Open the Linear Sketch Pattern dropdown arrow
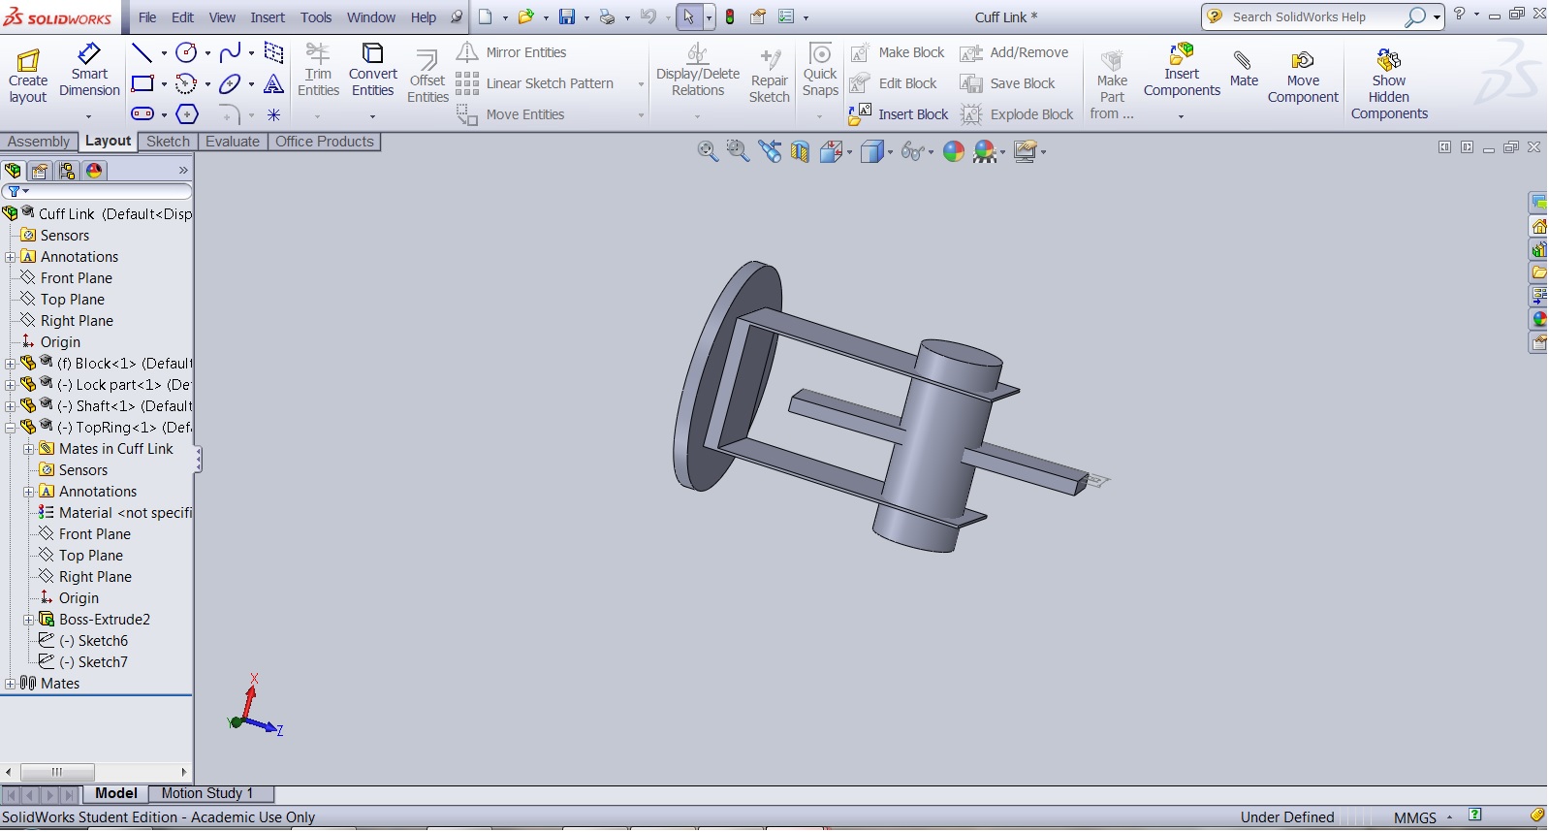This screenshot has width=1549, height=832. click(641, 84)
